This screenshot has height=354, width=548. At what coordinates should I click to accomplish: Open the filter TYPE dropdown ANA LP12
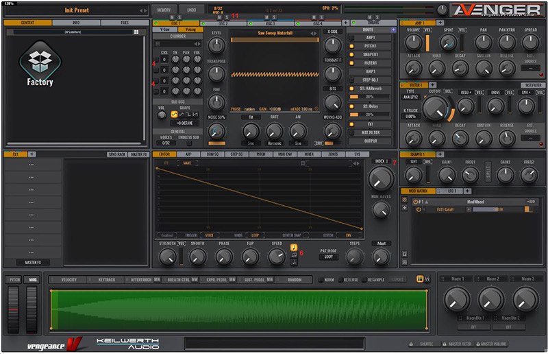coord(412,97)
